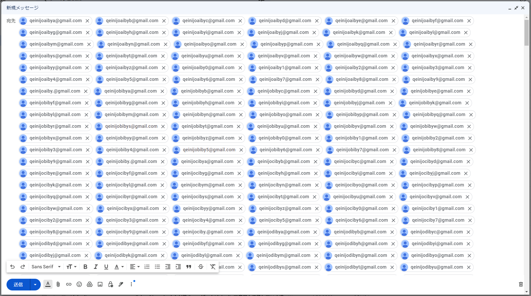Toggle underline formatting
This screenshot has height=296, width=531.
(x=106, y=267)
